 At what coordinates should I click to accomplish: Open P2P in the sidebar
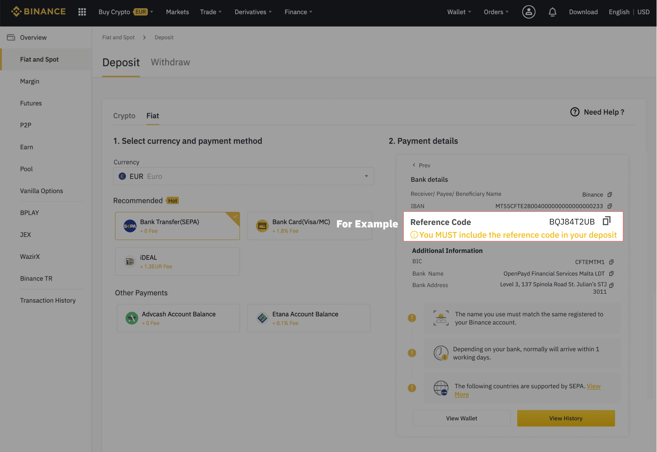(x=25, y=125)
